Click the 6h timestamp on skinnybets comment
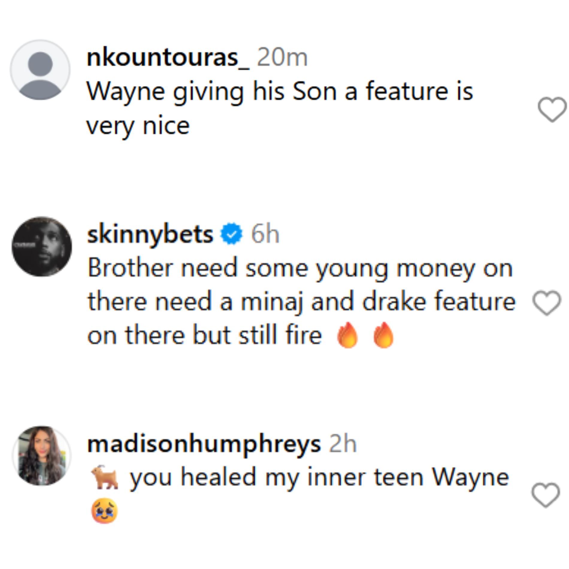 pos(265,234)
